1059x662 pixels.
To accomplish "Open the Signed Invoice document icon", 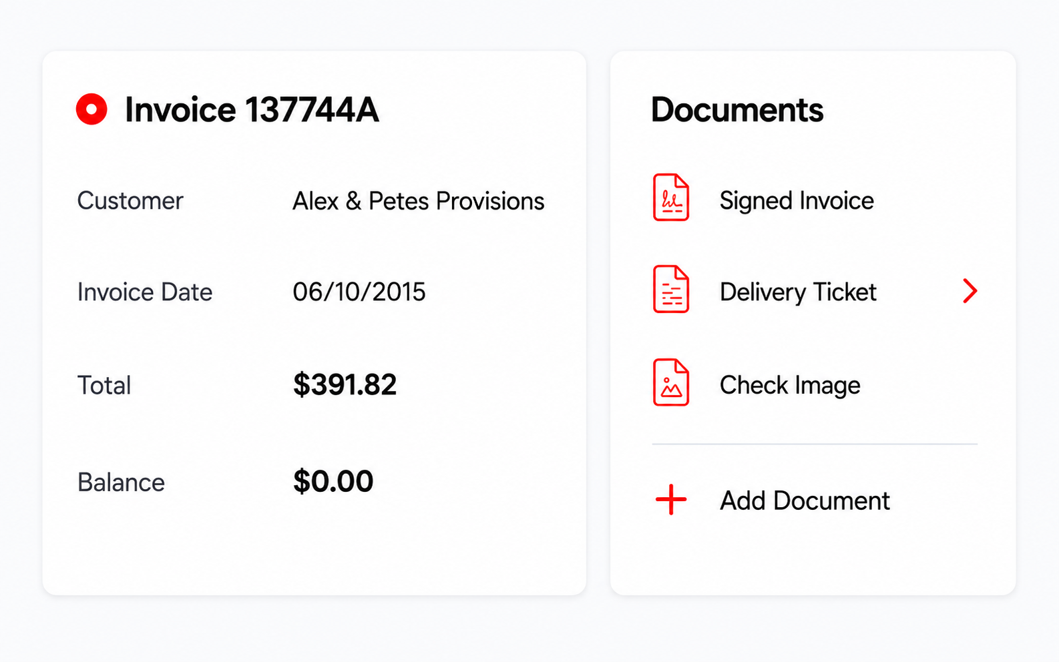I will (671, 198).
